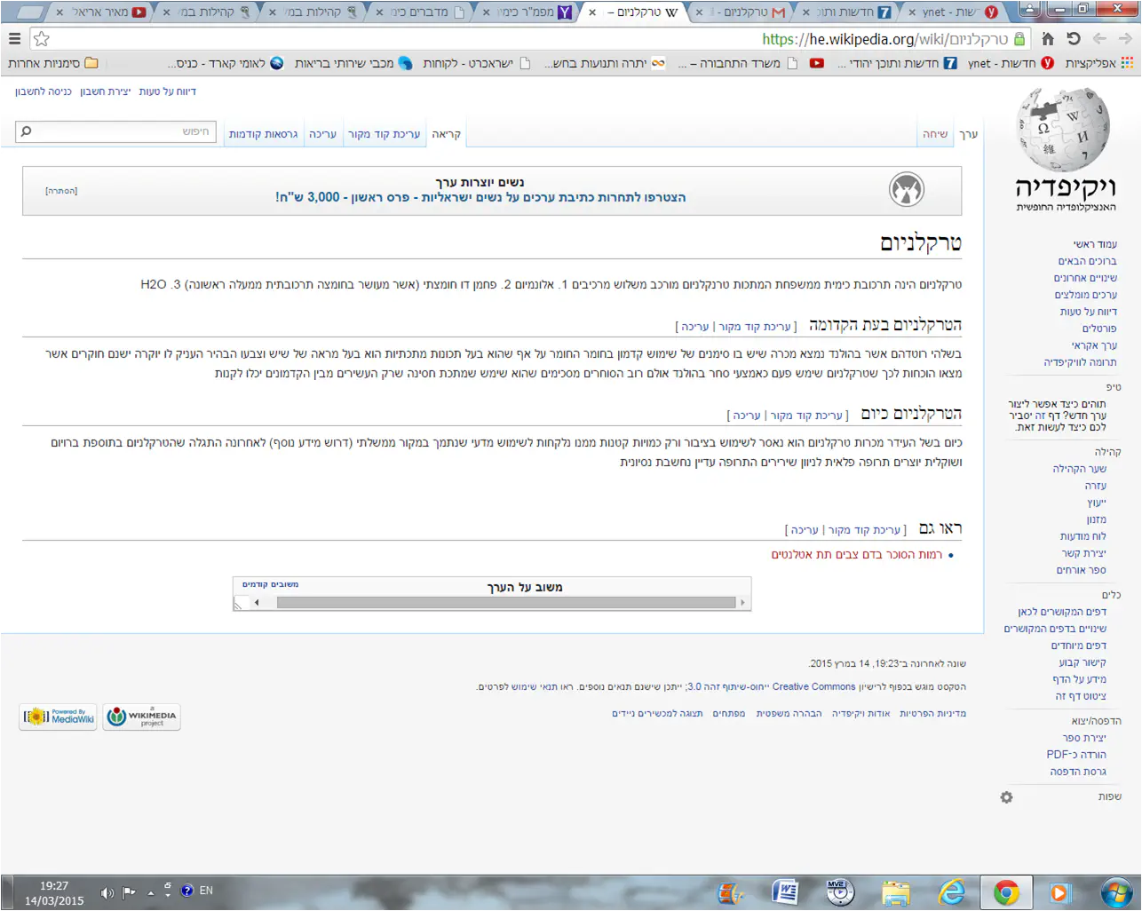Click the volume icon in system tray

(x=107, y=892)
